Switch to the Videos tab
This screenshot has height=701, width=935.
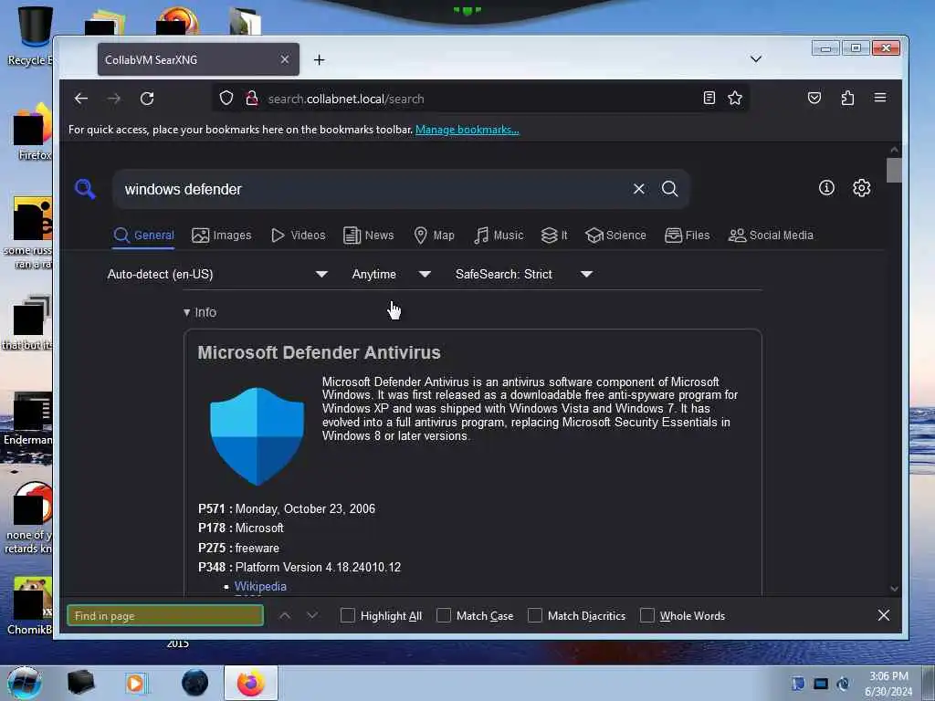[x=299, y=235]
